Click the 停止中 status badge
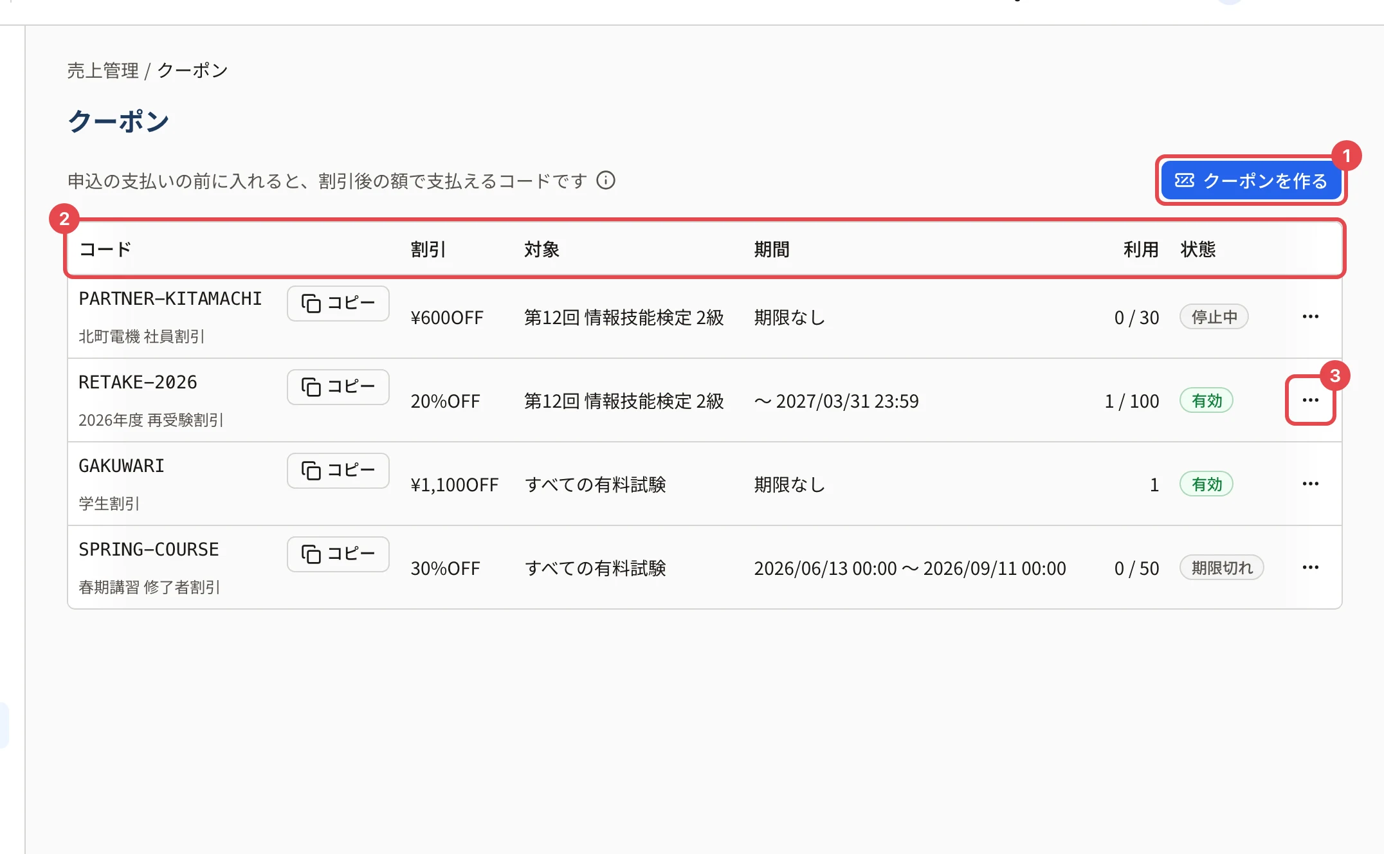The width and height of the screenshot is (1384, 854). (x=1214, y=317)
